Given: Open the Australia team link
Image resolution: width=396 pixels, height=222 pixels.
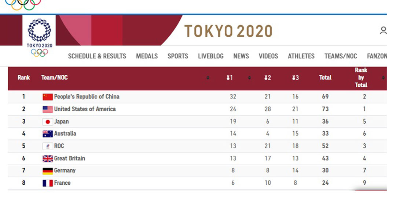Looking at the screenshot, I should (x=65, y=133).
